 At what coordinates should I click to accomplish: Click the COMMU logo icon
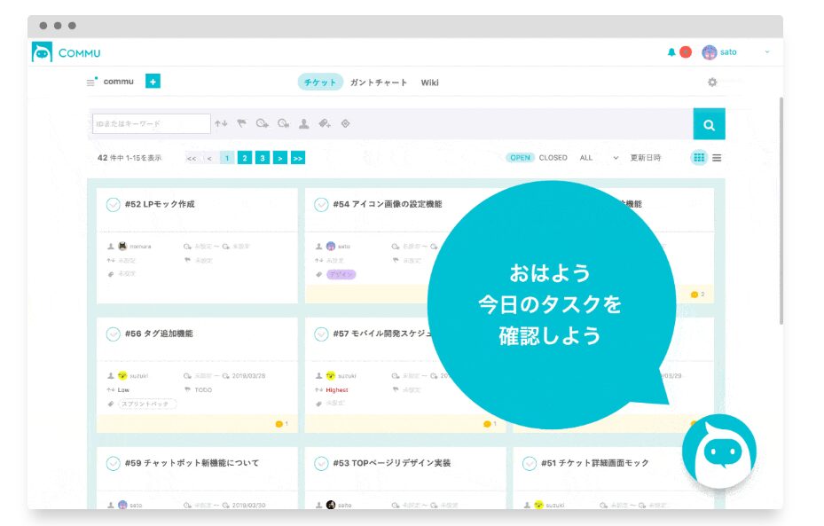point(42,52)
